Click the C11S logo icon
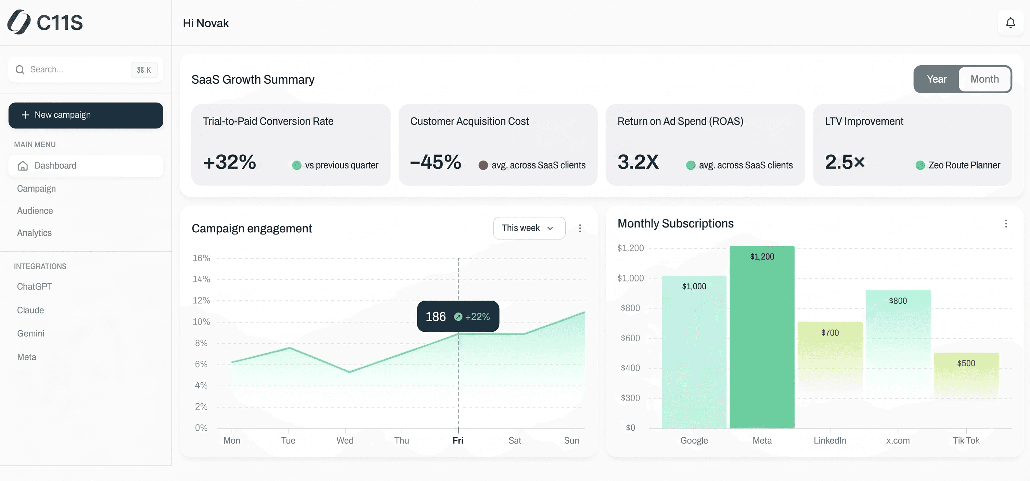The image size is (1030, 481). click(x=19, y=22)
